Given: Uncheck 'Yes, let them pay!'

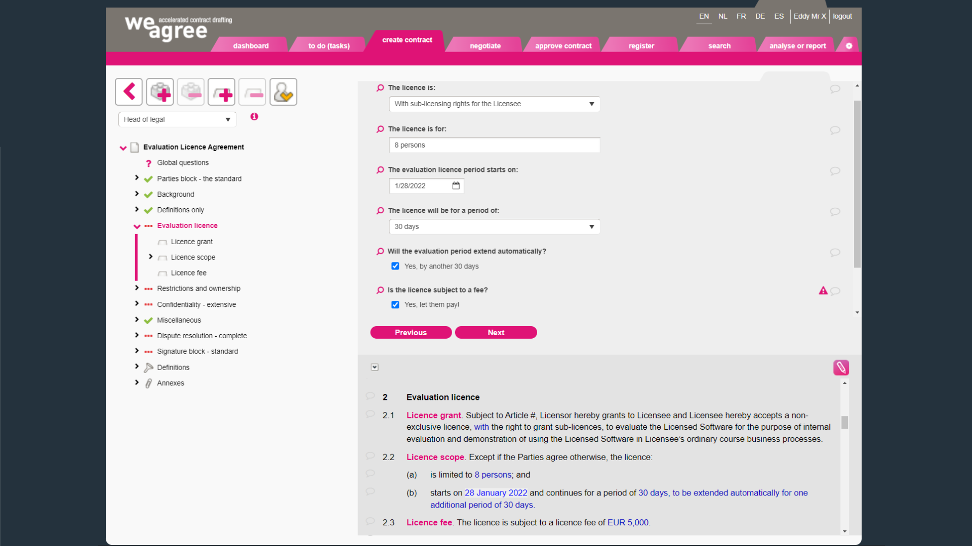Looking at the screenshot, I should (395, 304).
